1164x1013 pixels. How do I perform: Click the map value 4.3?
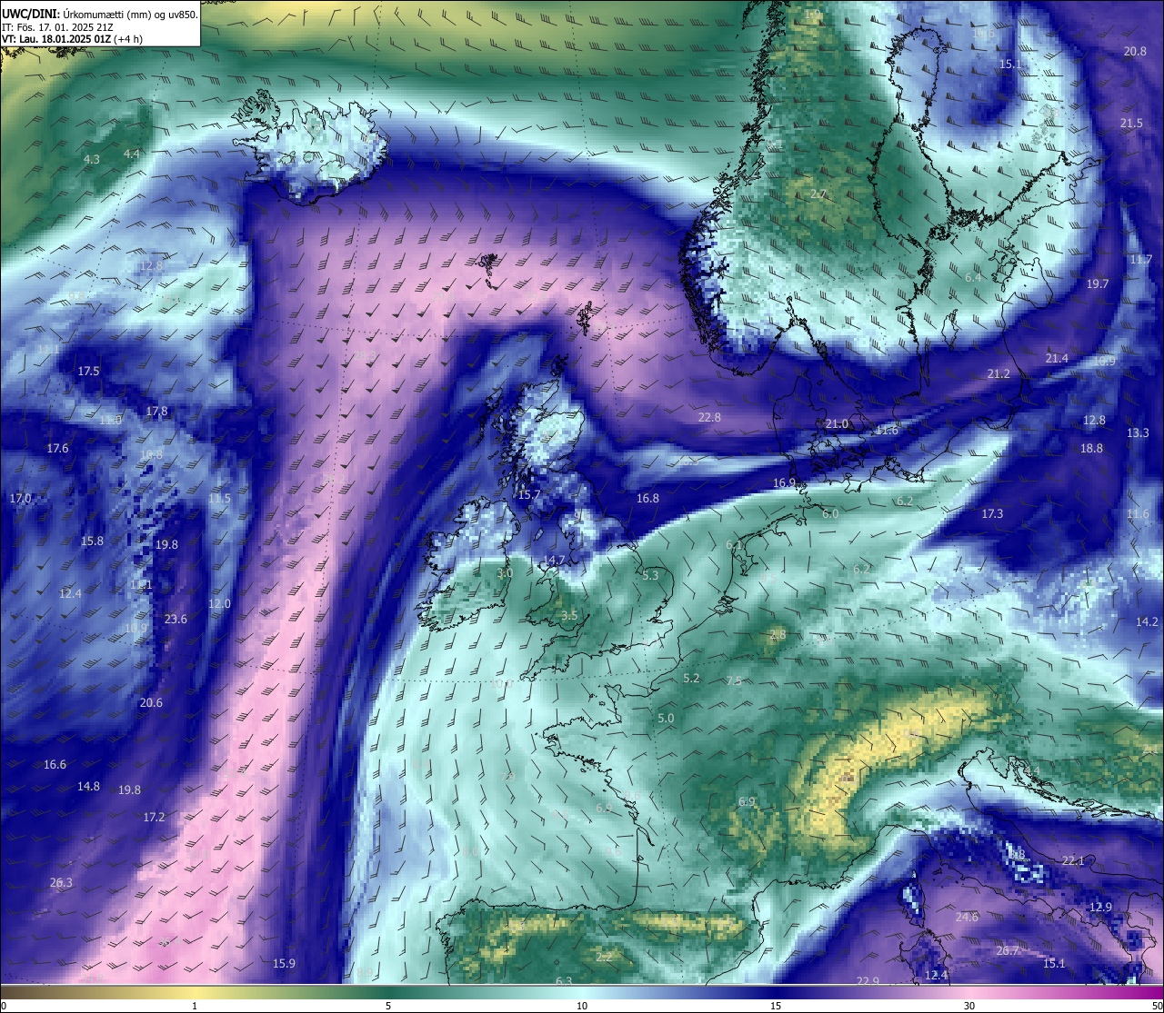[92, 159]
